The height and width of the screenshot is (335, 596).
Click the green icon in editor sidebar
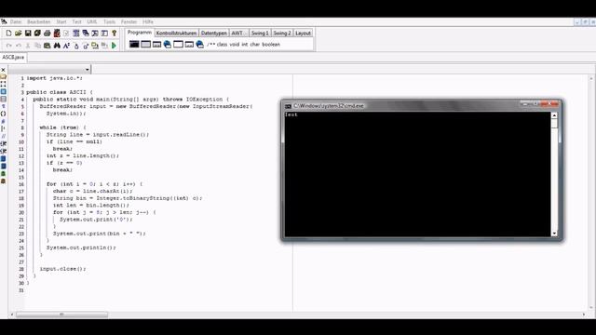point(3,173)
